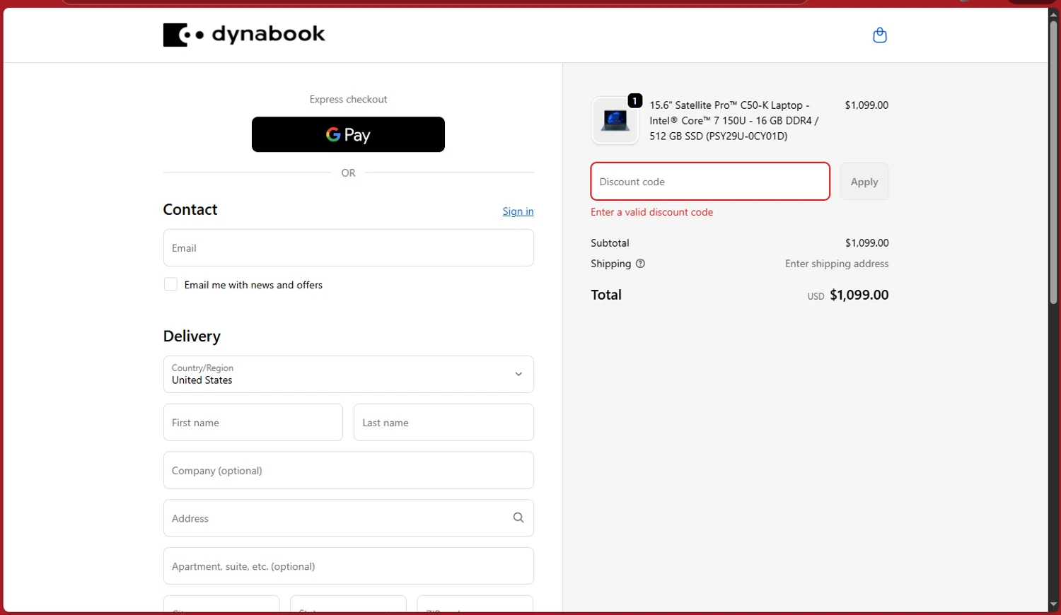Click the item quantity badge on laptop thumbnail
This screenshot has height=615, width=1061.
635,101
